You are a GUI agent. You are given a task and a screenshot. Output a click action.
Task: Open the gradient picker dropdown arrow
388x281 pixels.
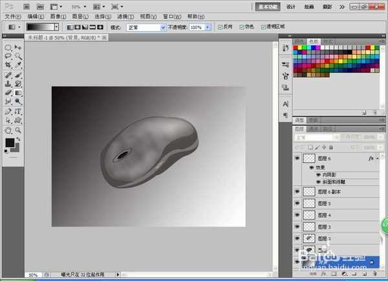click(x=56, y=28)
